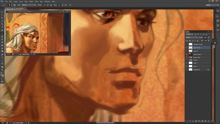Lock image pixels brush icon
Image resolution: width=220 pixels, height=124 pixels.
pyautogui.click(x=192, y=41)
